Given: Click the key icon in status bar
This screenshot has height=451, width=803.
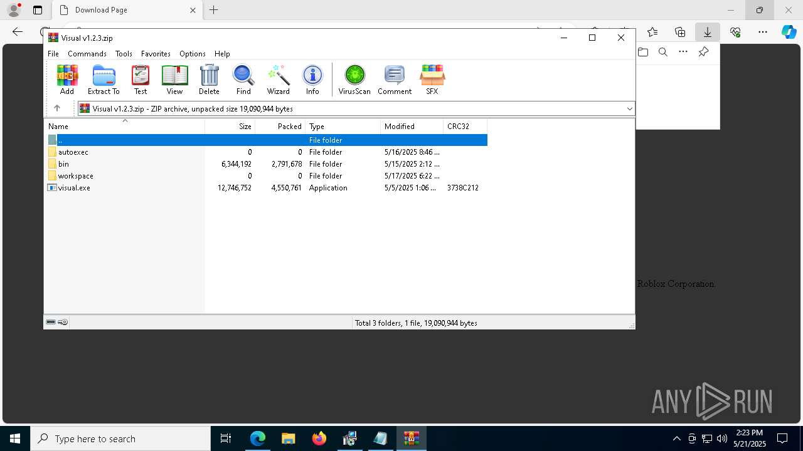Looking at the screenshot, I should click(63, 322).
